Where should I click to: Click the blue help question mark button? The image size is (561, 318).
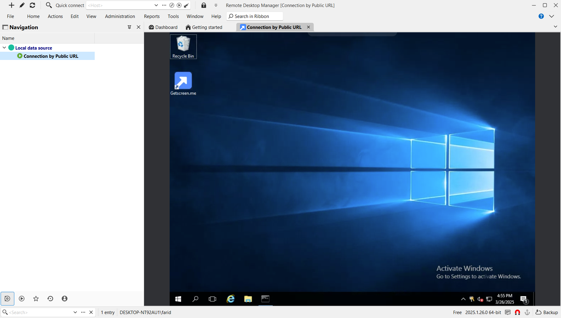(541, 16)
